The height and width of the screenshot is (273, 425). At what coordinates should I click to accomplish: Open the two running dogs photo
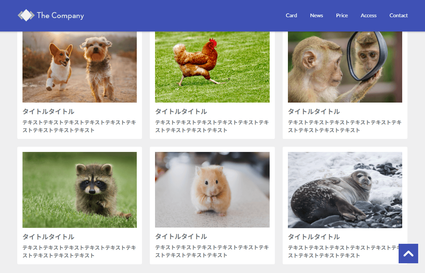79,67
